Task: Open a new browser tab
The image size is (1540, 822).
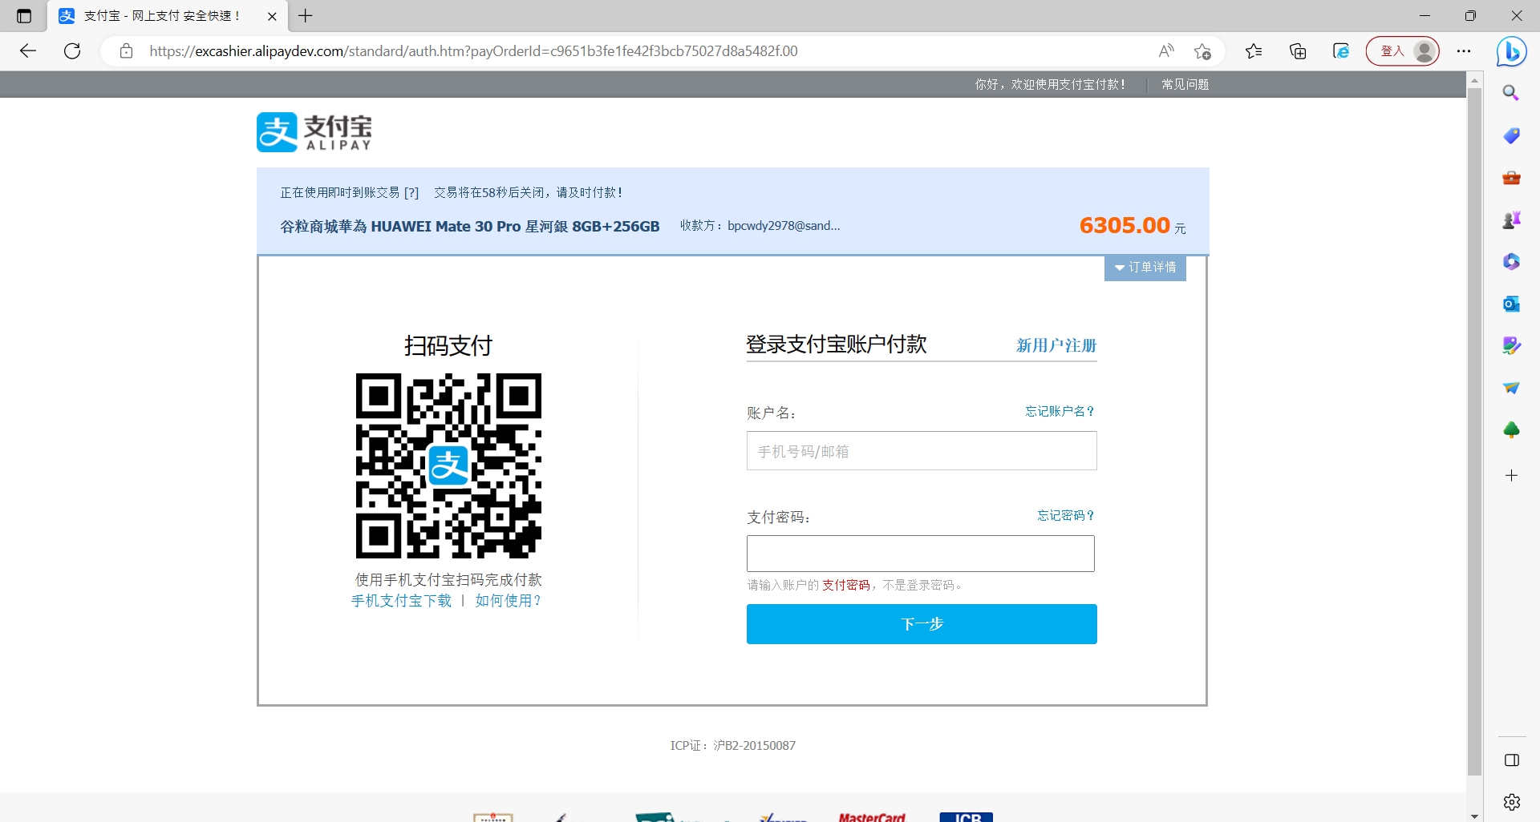Action: [x=306, y=15]
